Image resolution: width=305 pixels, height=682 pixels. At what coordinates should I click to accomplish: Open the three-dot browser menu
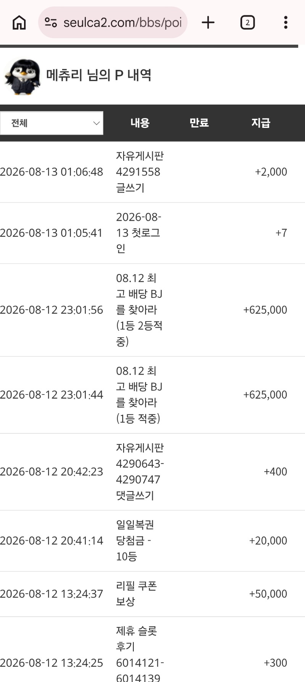click(286, 23)
